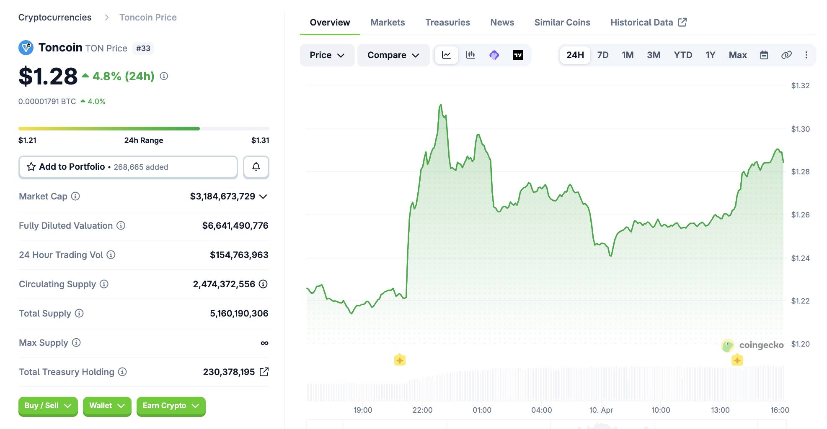The height and width of the screenshot is (429, 827).
Task: Click the purple GeckoTerminal chart icon
Action: tap(494, 55)
